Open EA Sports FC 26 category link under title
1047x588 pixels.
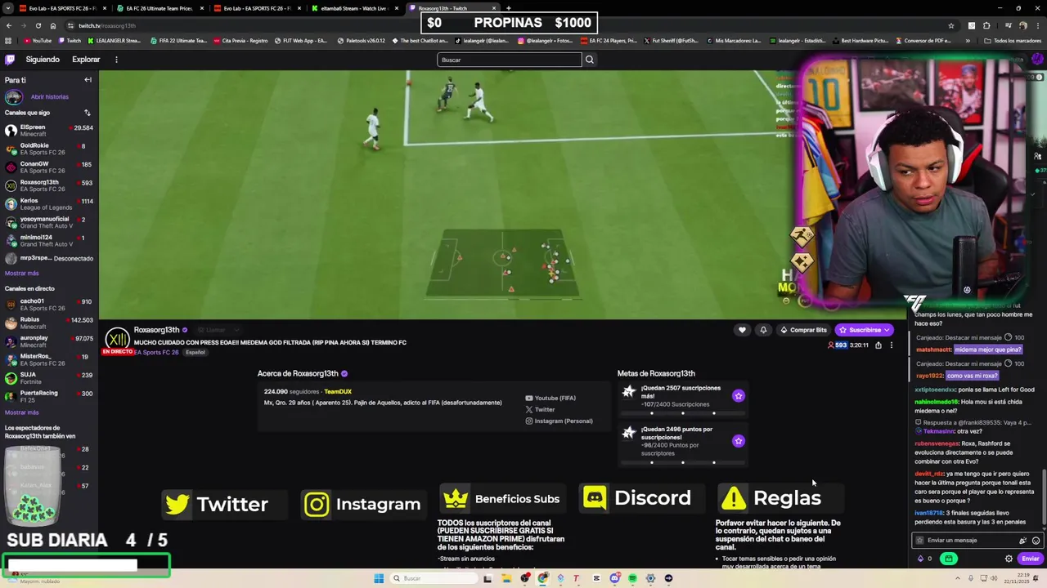[156, 353]
